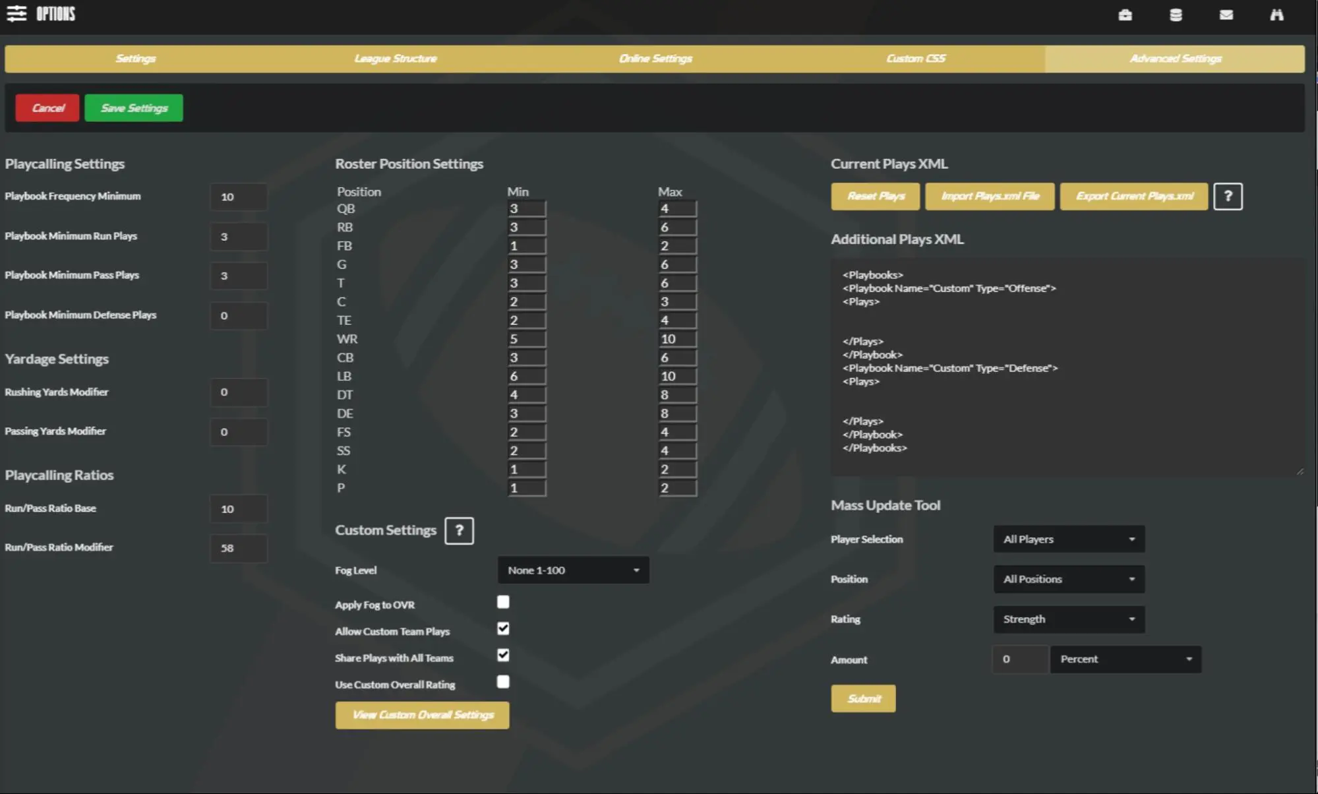Click the binoculars search icon
Image resolution: width=1318 pixels, height=794 pixels.
coord(1276,15)
